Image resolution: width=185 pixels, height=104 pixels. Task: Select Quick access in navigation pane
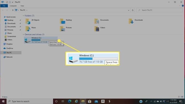pos(10,17)
